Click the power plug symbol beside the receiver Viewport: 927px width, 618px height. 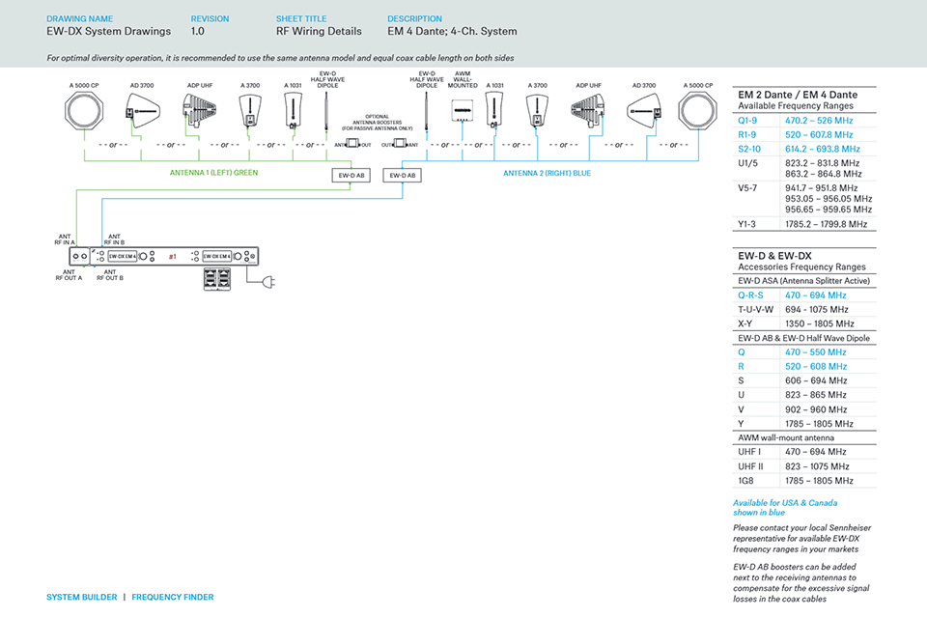click(x=269, y=283)
